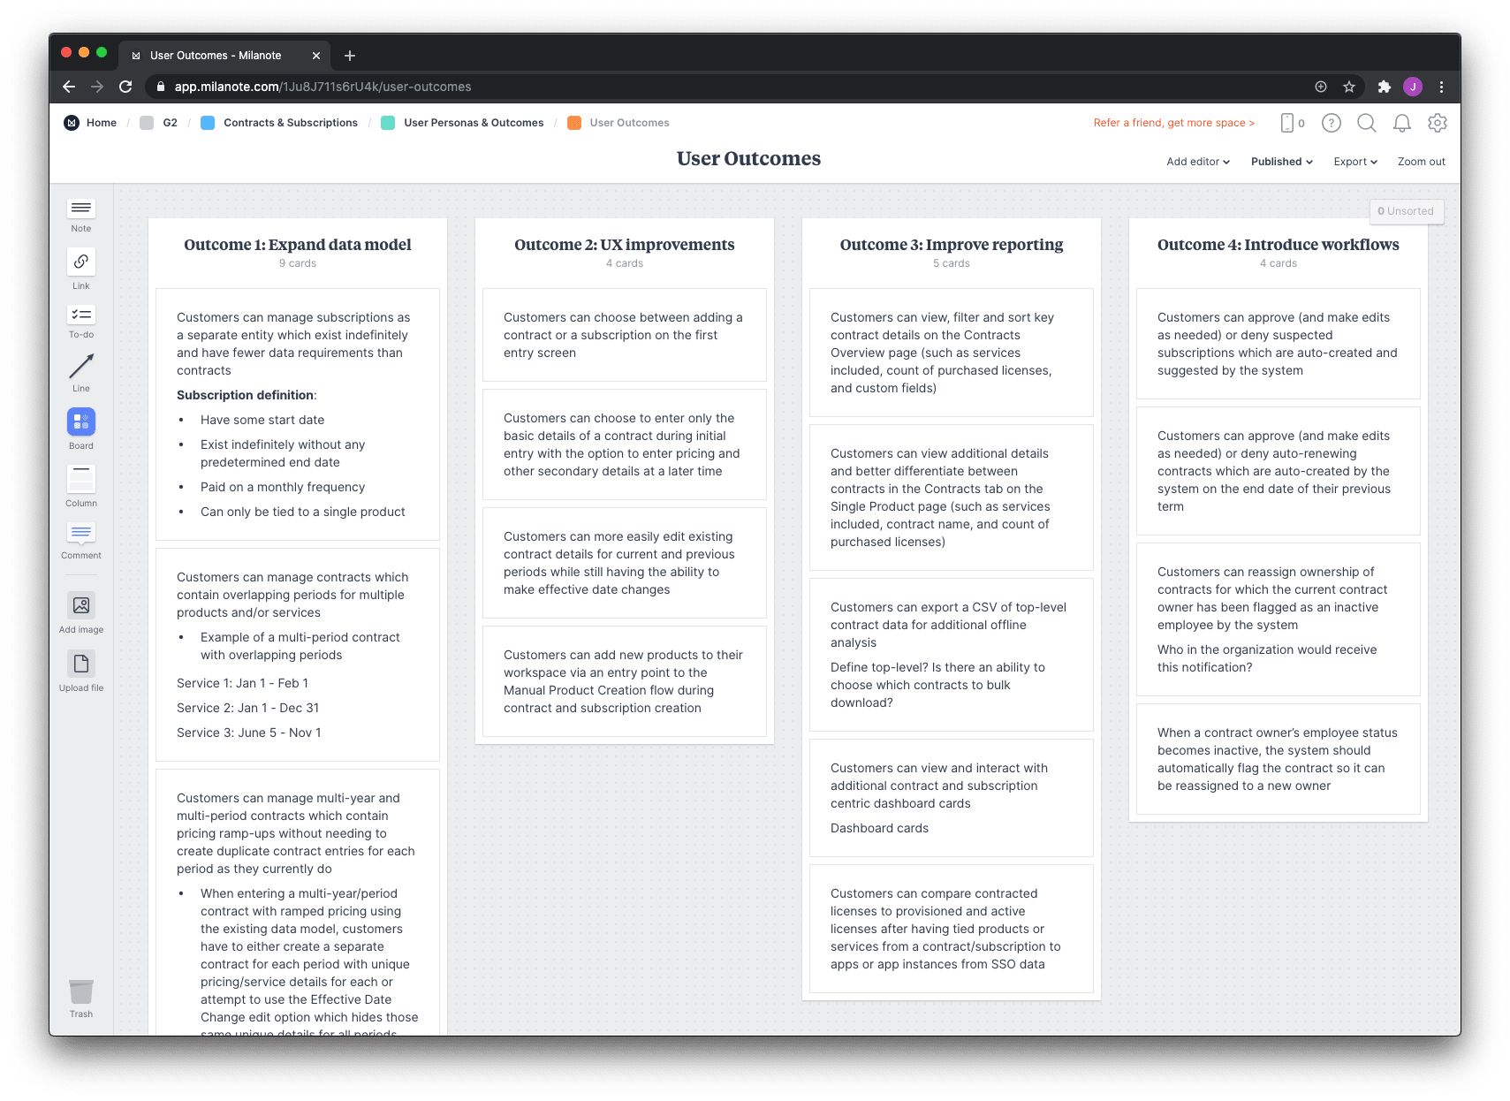Select the Link tool in sidebar

pyautogui.click(x=81, y=269)
